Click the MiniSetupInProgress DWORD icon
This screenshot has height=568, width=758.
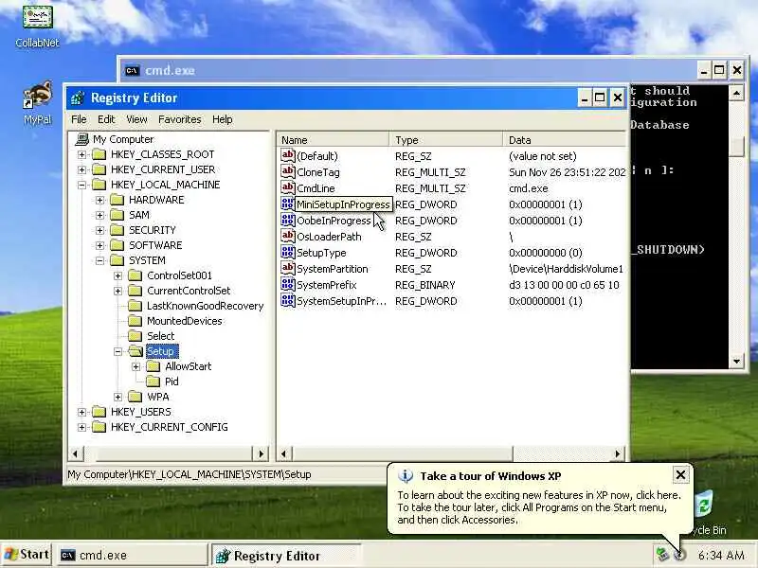pyautogui.click(x=288, y=204)
